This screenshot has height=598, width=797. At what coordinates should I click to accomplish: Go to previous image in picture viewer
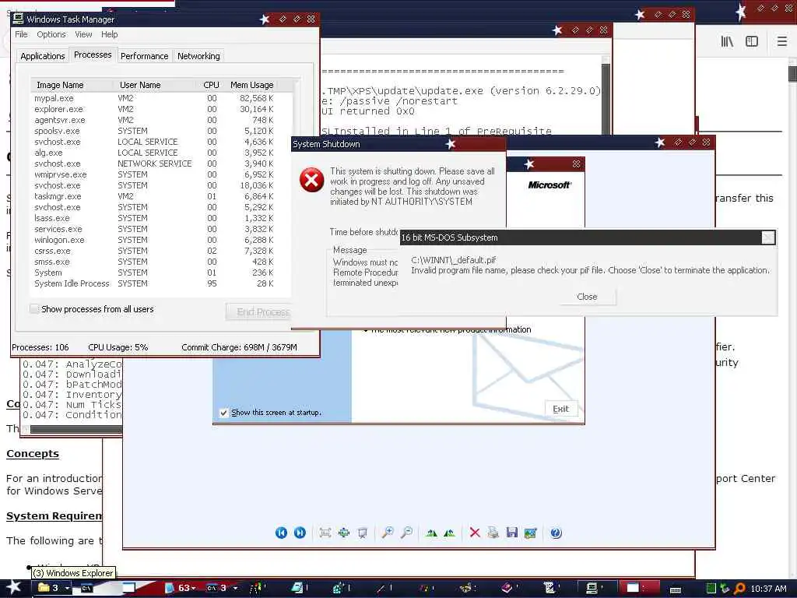click(x=281, y=533)
